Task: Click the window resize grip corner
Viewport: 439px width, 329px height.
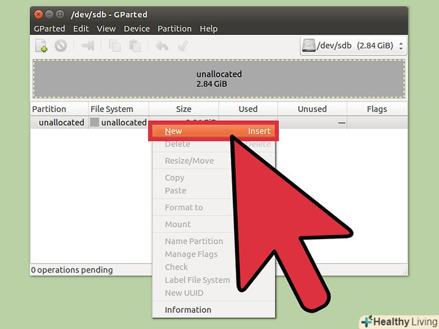Action: pyautogui.click(x=404, y=272)
